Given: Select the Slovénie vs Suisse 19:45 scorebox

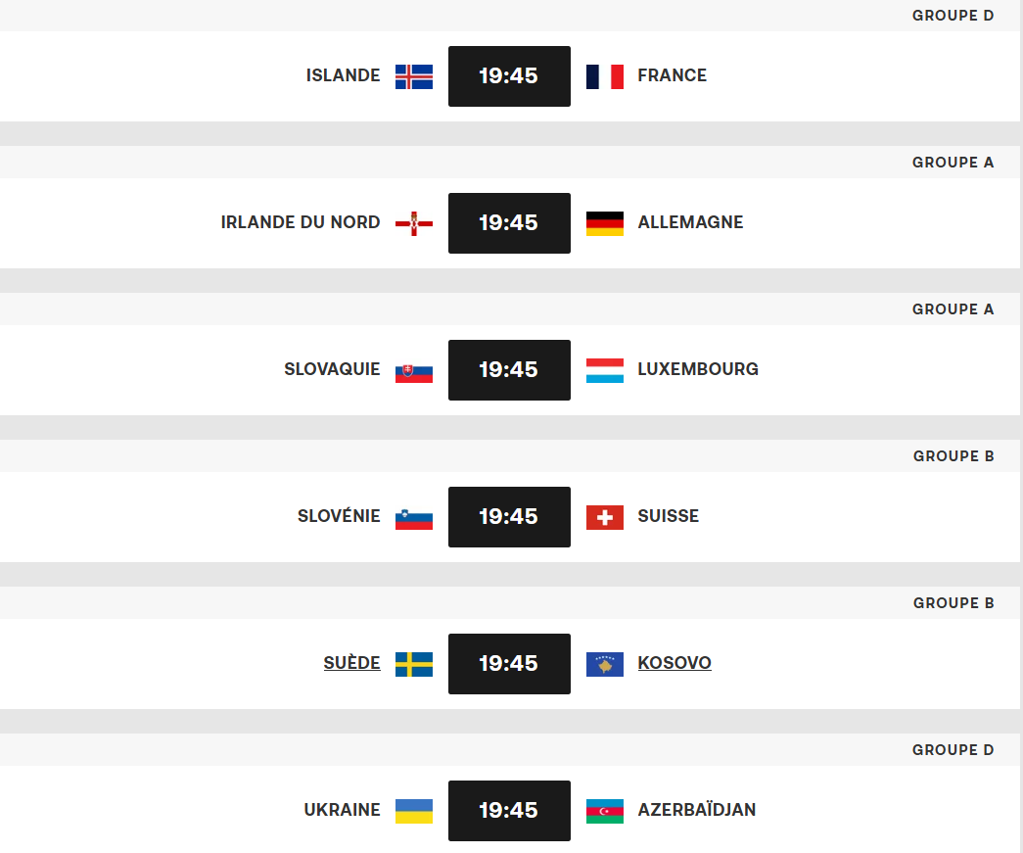Looking at the screenshot, I should (509, 517).
